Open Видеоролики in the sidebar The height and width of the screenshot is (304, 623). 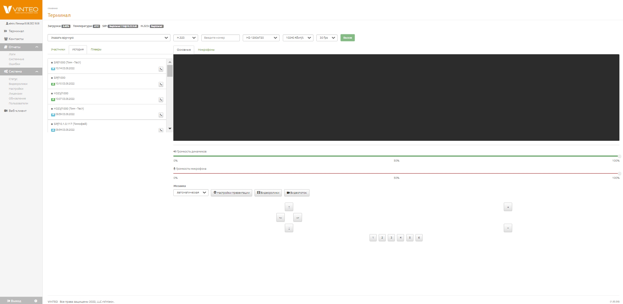18,84
